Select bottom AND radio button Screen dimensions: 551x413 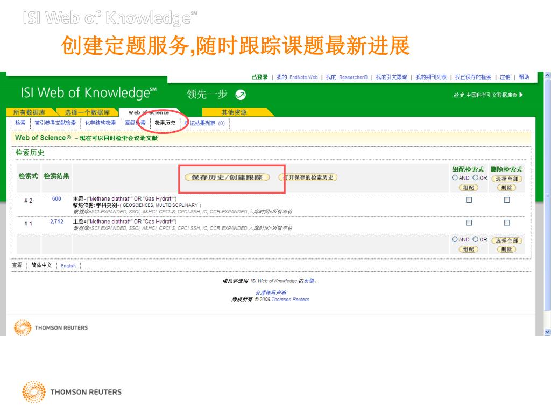click(x=455, y=239)
